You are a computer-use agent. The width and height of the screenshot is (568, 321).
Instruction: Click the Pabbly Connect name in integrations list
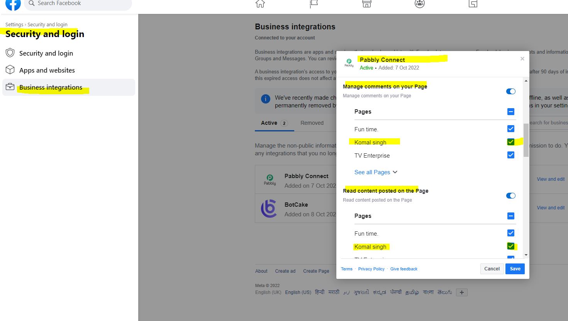tap(307, 176)
